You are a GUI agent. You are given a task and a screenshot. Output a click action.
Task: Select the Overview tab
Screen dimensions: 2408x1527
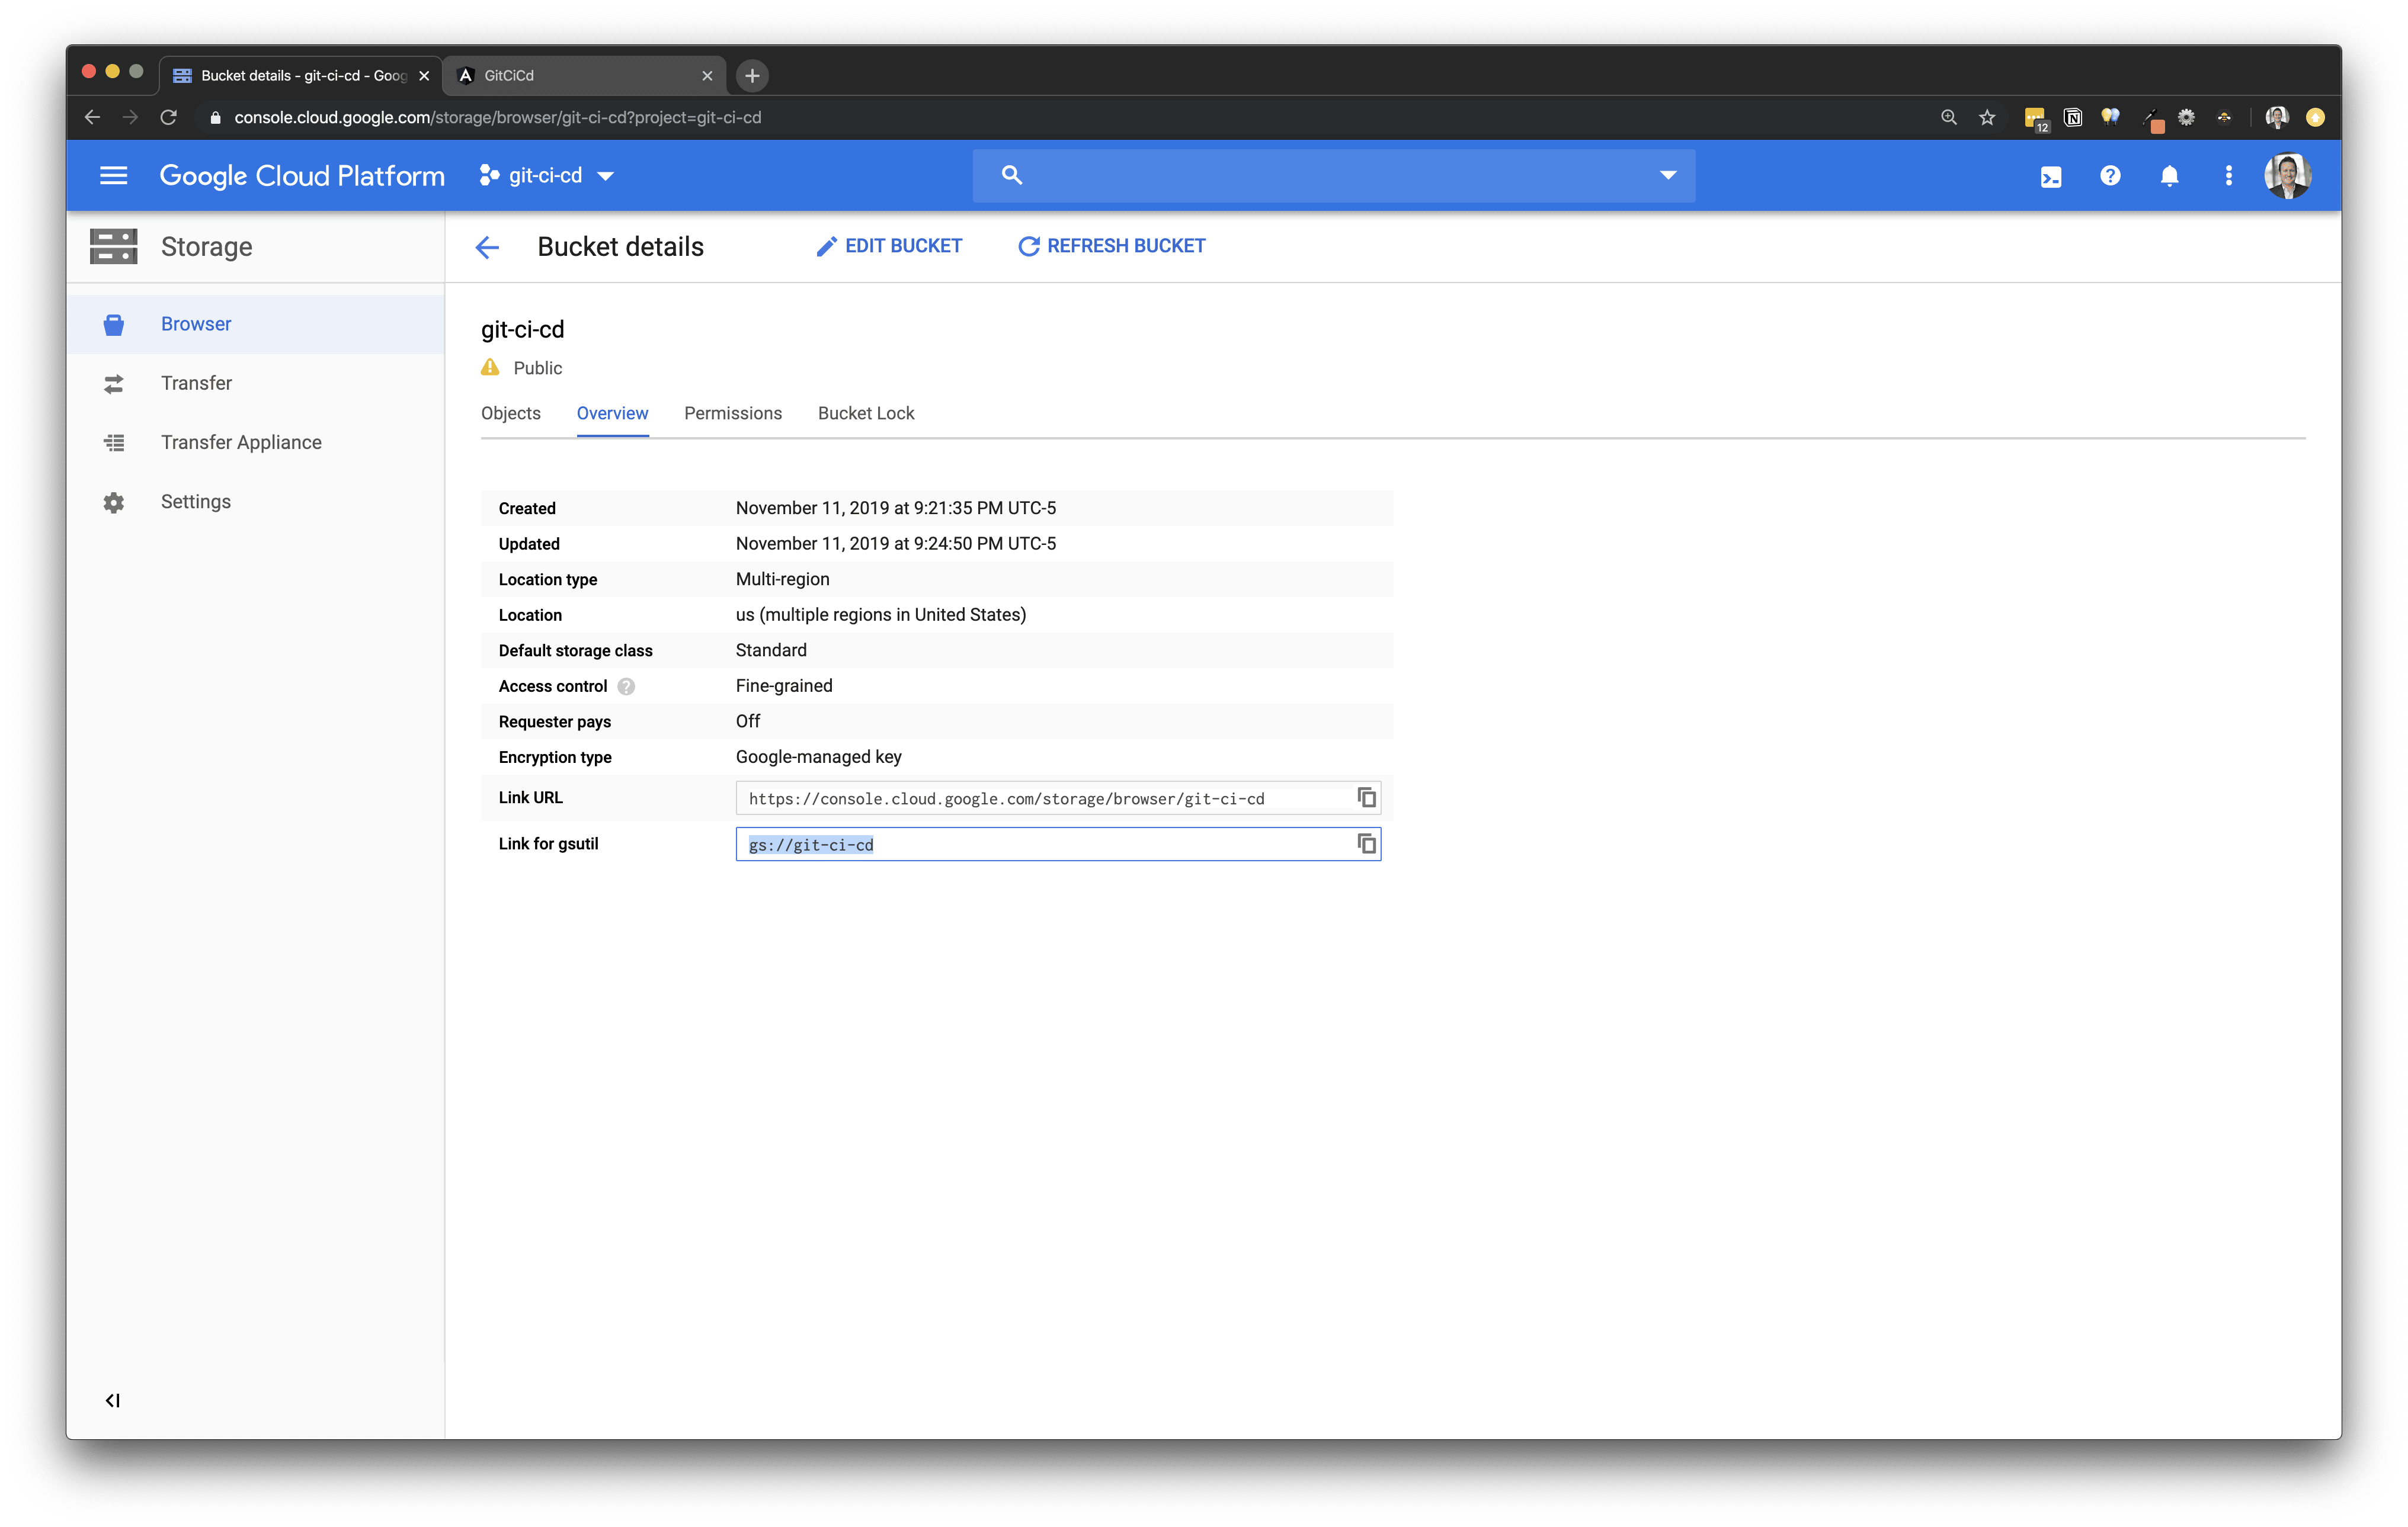(612, 413)
